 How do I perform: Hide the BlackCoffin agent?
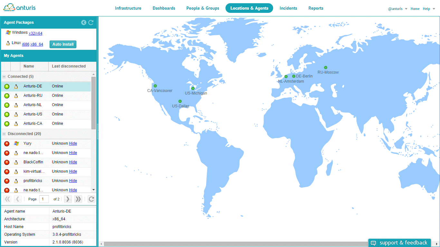tap(73, 162)
